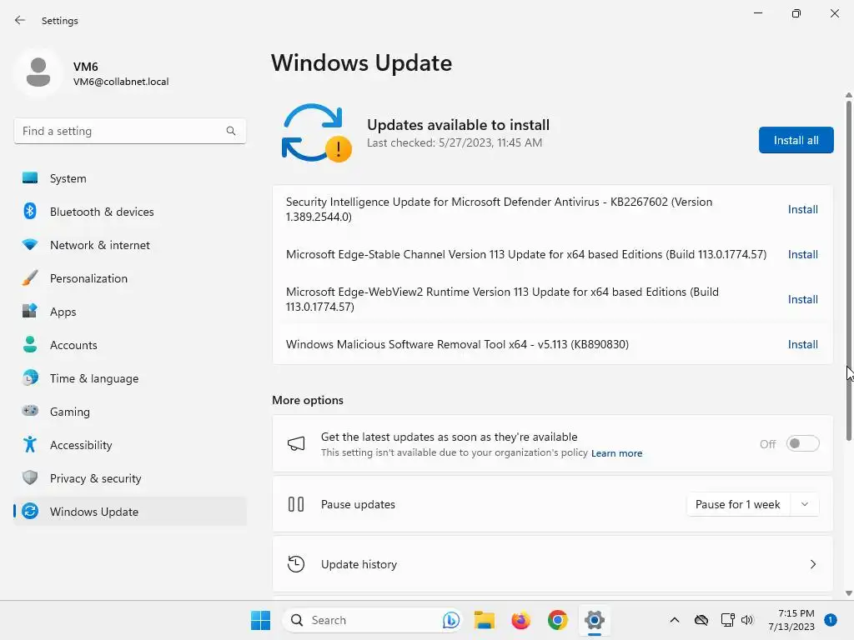Toggle Get the latest updates switch
The image size is (854, 640).
[802, 443]
